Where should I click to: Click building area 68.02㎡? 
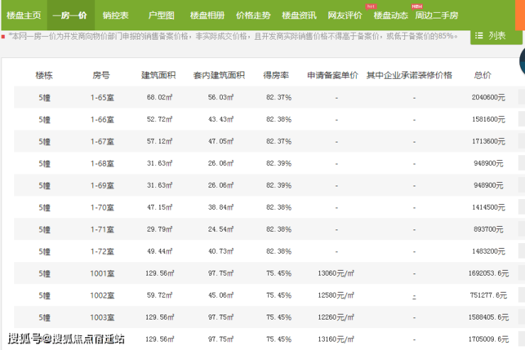pyautogui.click(x=160, y=97)
